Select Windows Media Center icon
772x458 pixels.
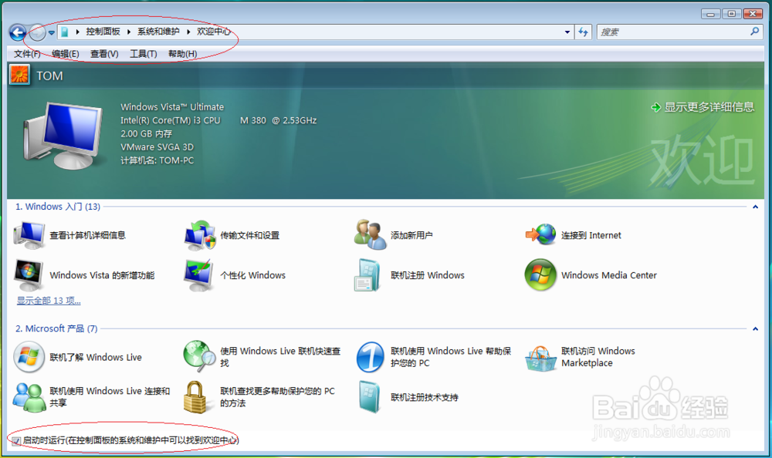(x=540, y=275)
